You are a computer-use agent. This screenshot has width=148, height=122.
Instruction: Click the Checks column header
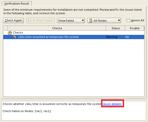coord(57,28)
